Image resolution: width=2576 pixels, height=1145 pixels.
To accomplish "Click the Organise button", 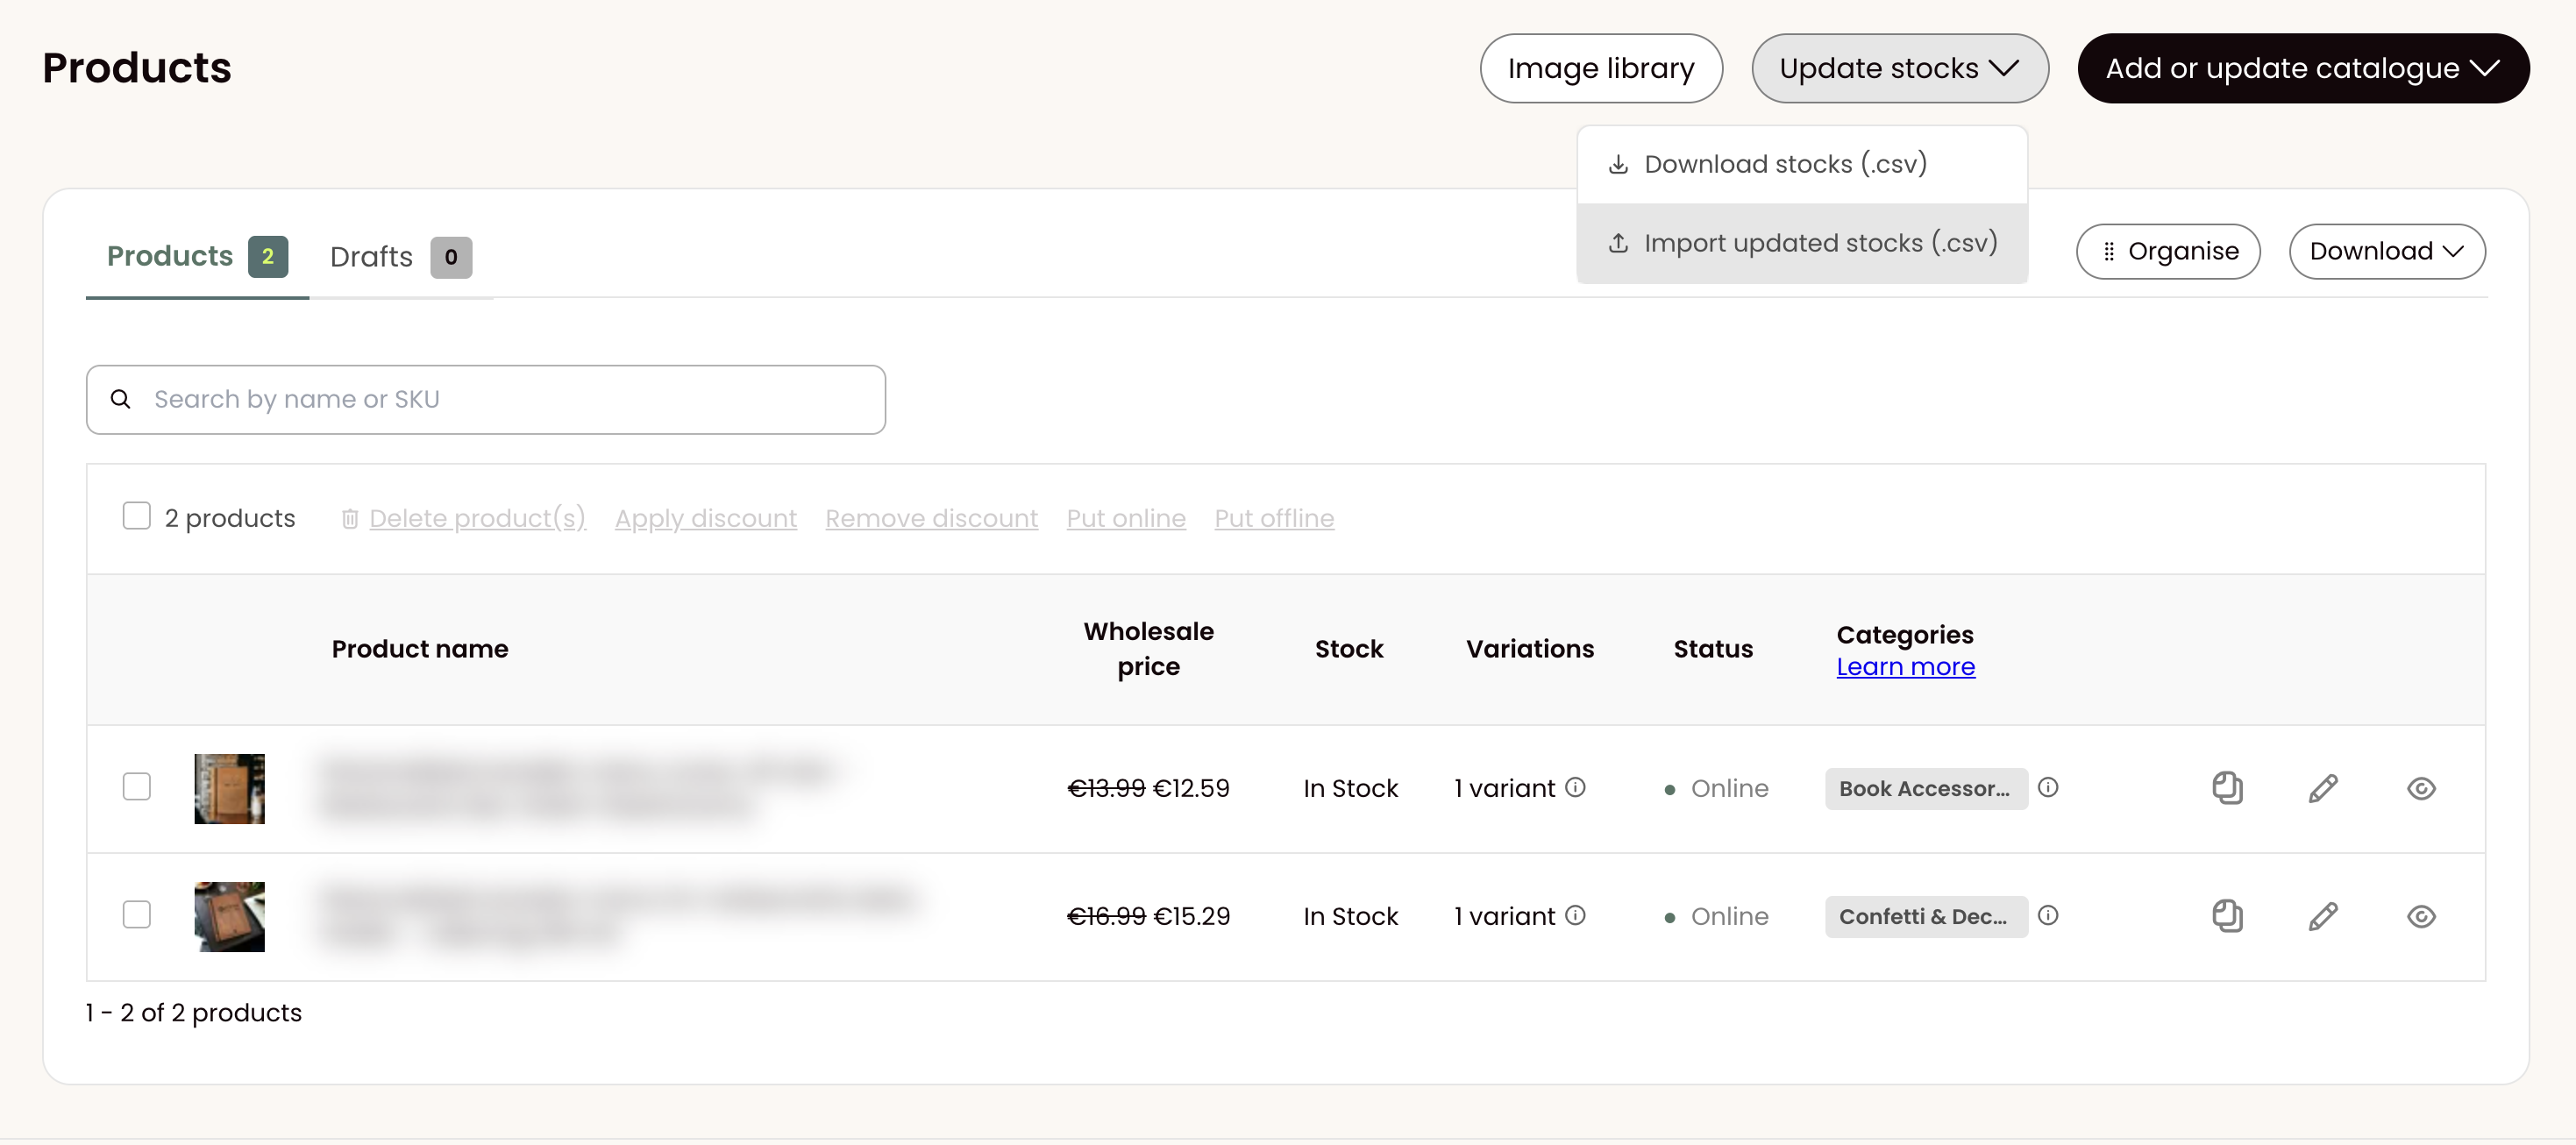I will coord(2168,251).
